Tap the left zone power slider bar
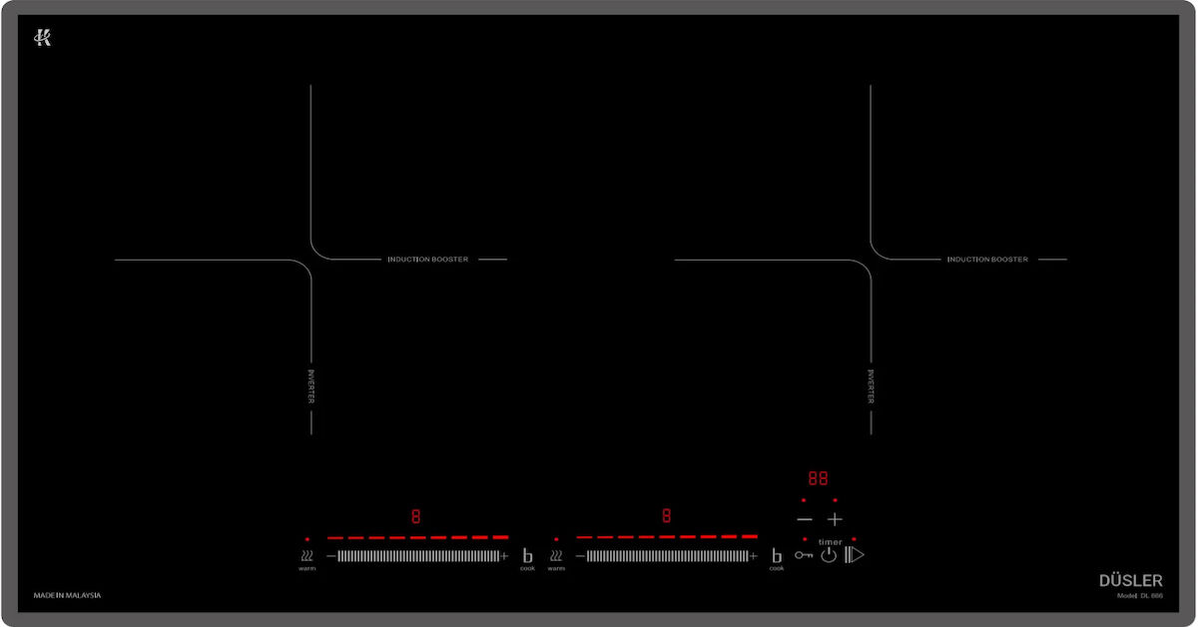The image size is (1198, 627). (x=417, y=556)
